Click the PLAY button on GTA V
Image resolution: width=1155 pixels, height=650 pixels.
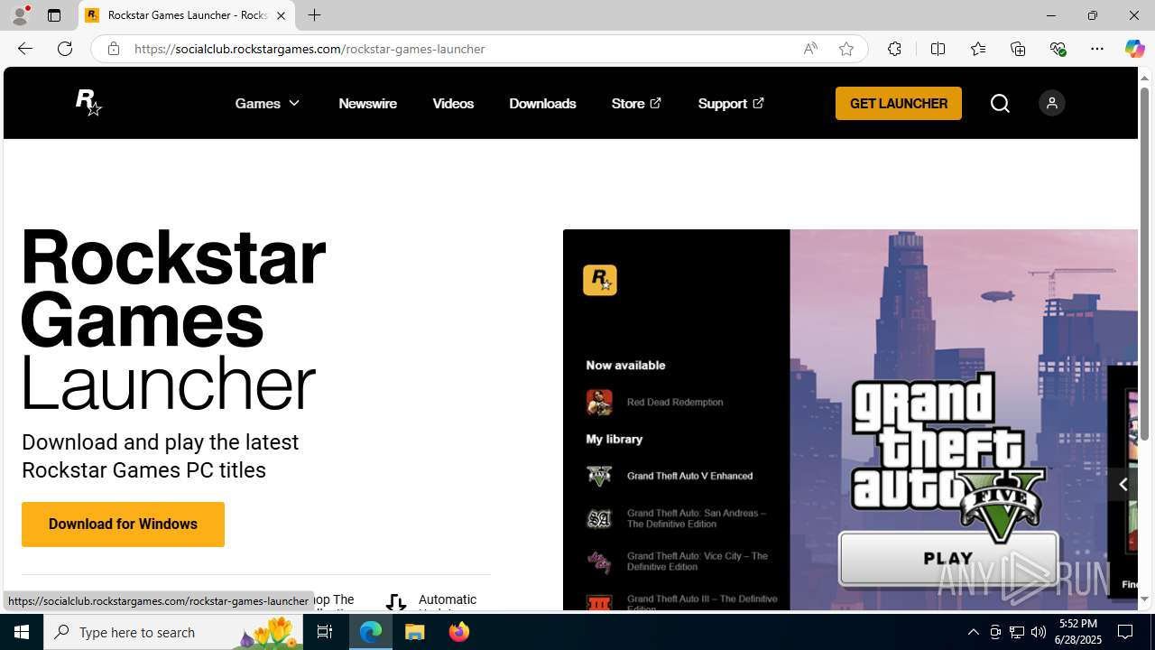pyautogui.click(x=948, y=559)
